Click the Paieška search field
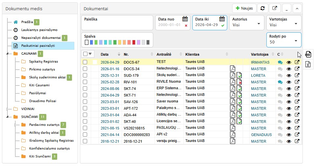316x166 pixels. [117, 23]
